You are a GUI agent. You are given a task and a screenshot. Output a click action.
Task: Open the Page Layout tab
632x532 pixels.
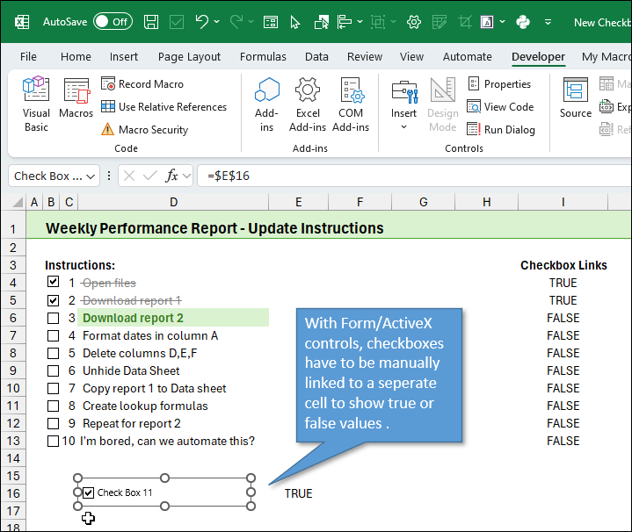[189, 56]
